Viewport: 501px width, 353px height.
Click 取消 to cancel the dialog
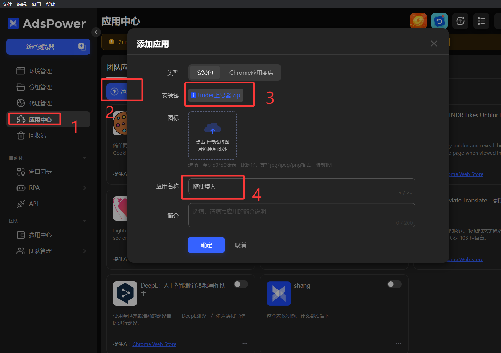coord(240,245)
